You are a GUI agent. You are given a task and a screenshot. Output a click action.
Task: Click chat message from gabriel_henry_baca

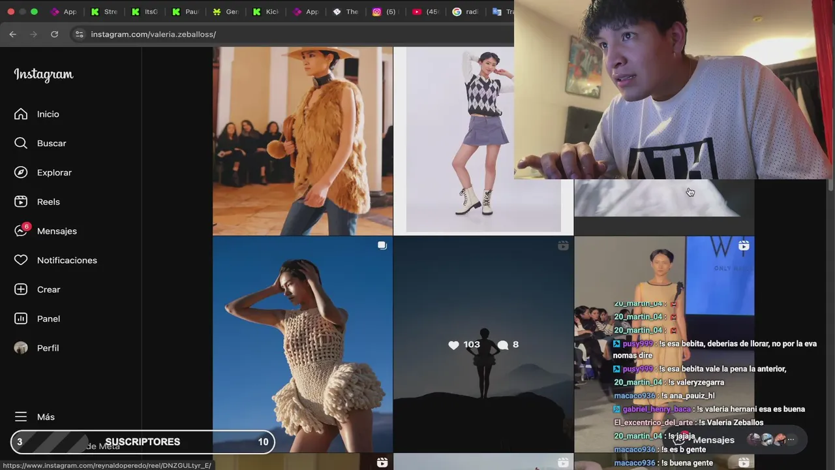tap(709, 409)
